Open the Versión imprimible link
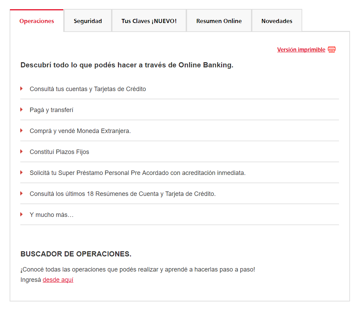 (x=301, y=49)
